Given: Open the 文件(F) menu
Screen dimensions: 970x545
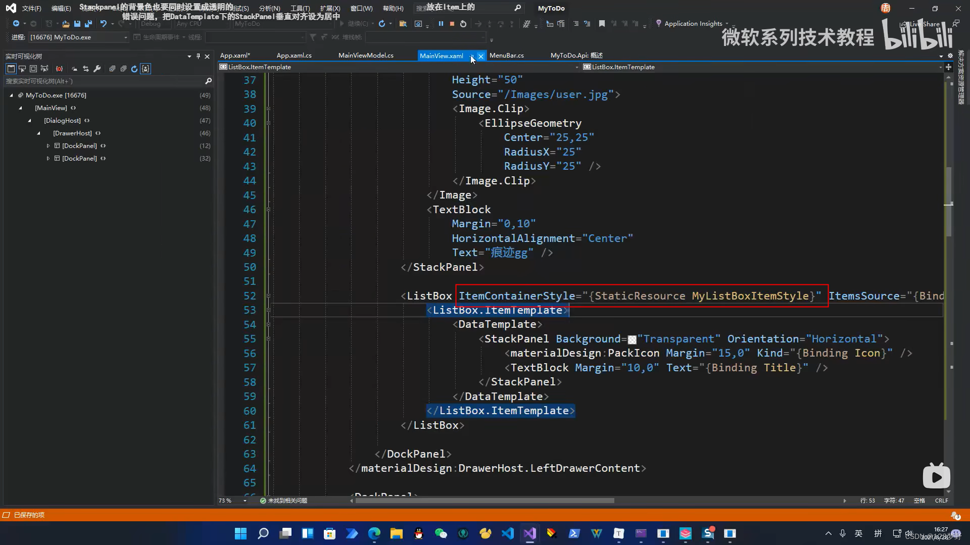Looking at the screenshot, I should point(31,8).
